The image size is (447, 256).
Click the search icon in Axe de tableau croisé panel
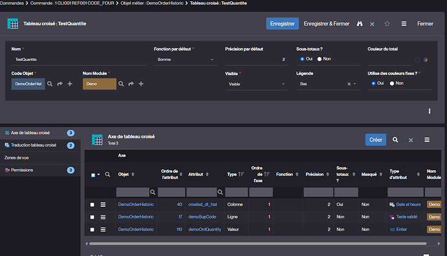click(395, 140)
